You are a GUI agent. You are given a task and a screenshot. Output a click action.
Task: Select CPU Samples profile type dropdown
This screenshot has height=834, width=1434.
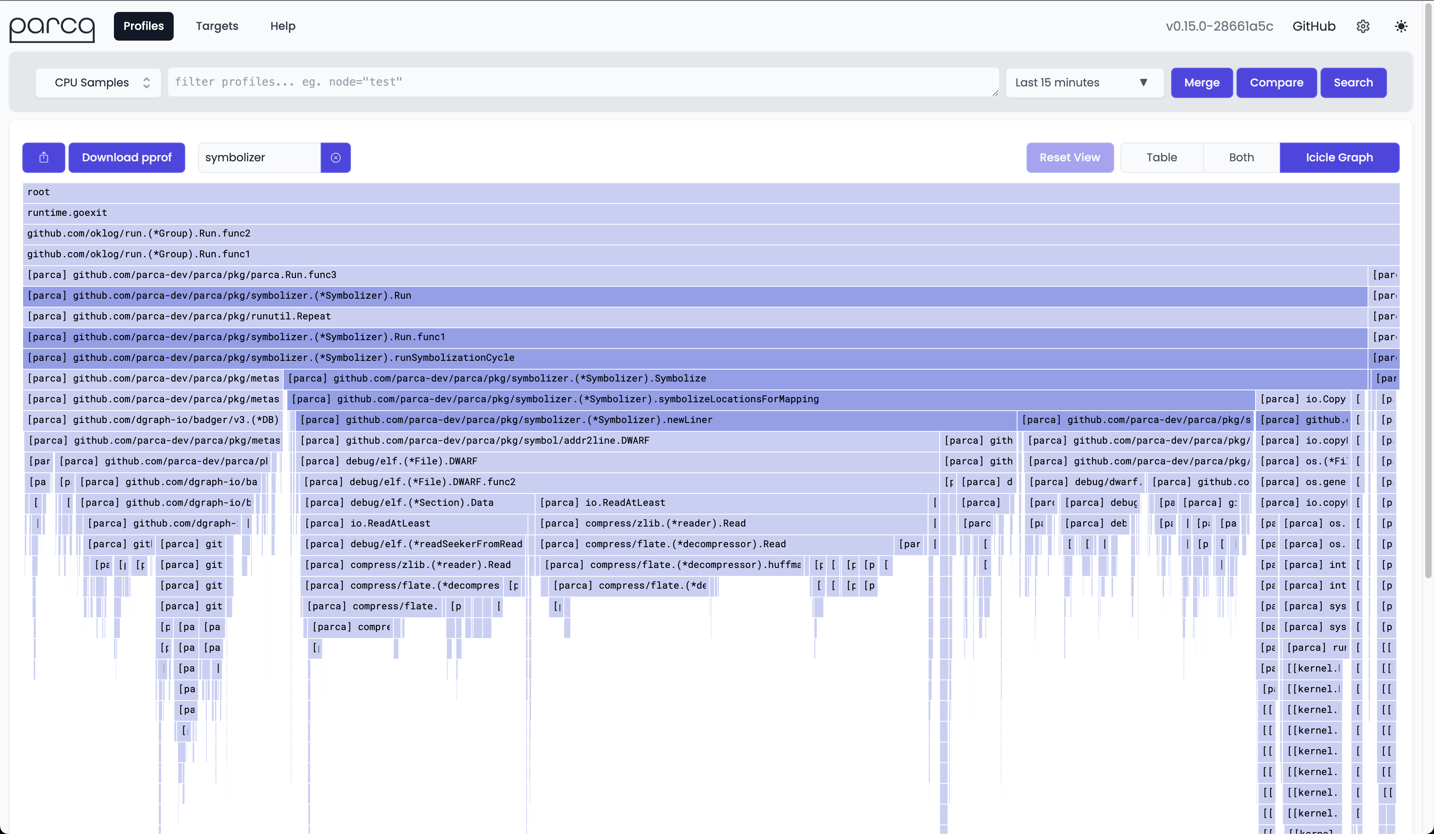pyautogui.click(x=97, y=81)
